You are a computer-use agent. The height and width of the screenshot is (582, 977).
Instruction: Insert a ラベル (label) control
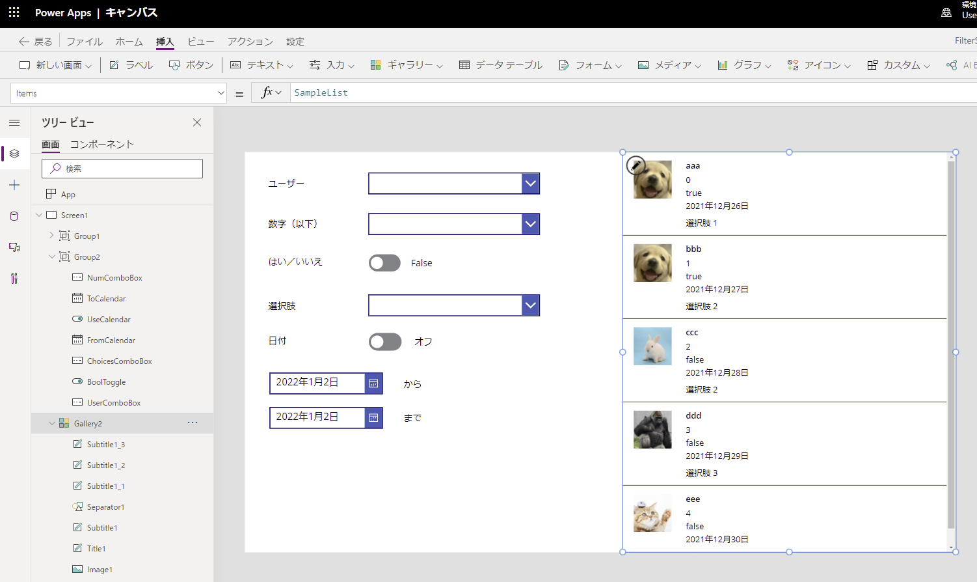(131, 65)
